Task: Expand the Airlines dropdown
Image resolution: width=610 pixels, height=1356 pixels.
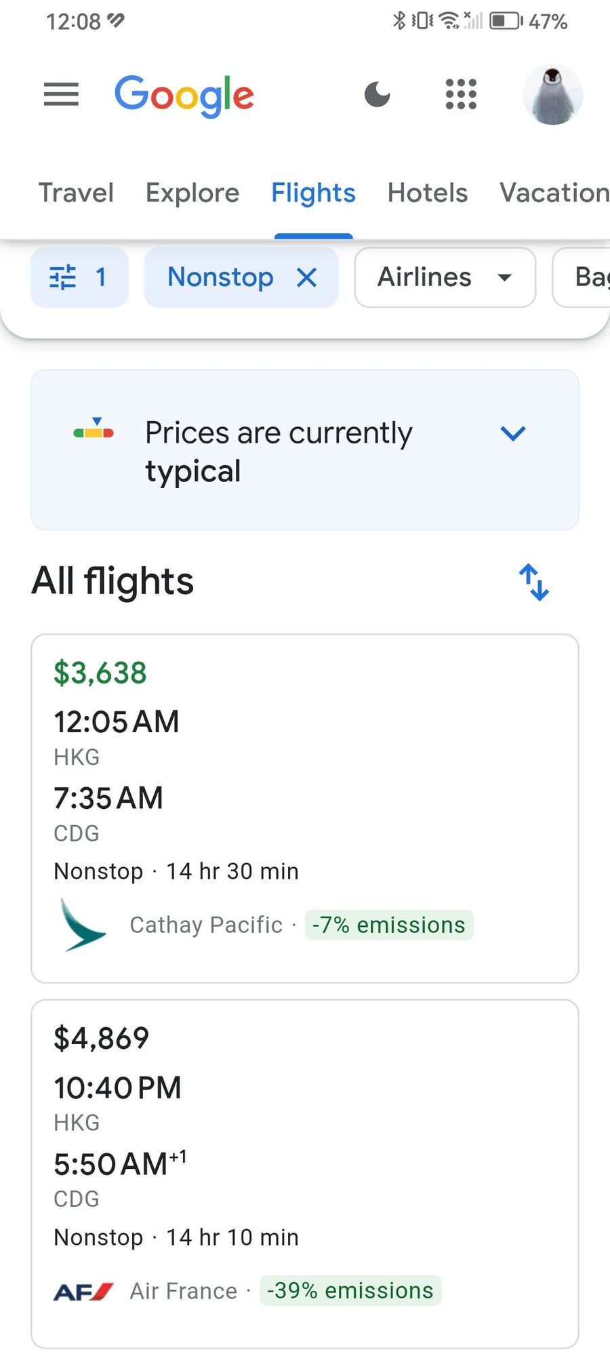Action: coord(445,277)
